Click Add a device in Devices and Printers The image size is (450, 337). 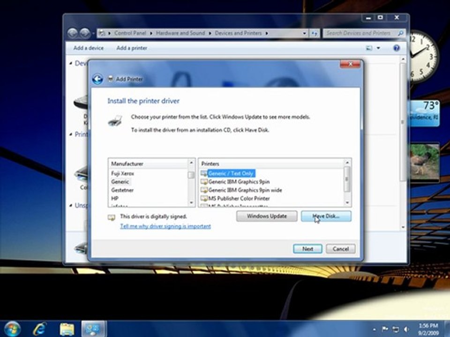(x=89, y=48)
